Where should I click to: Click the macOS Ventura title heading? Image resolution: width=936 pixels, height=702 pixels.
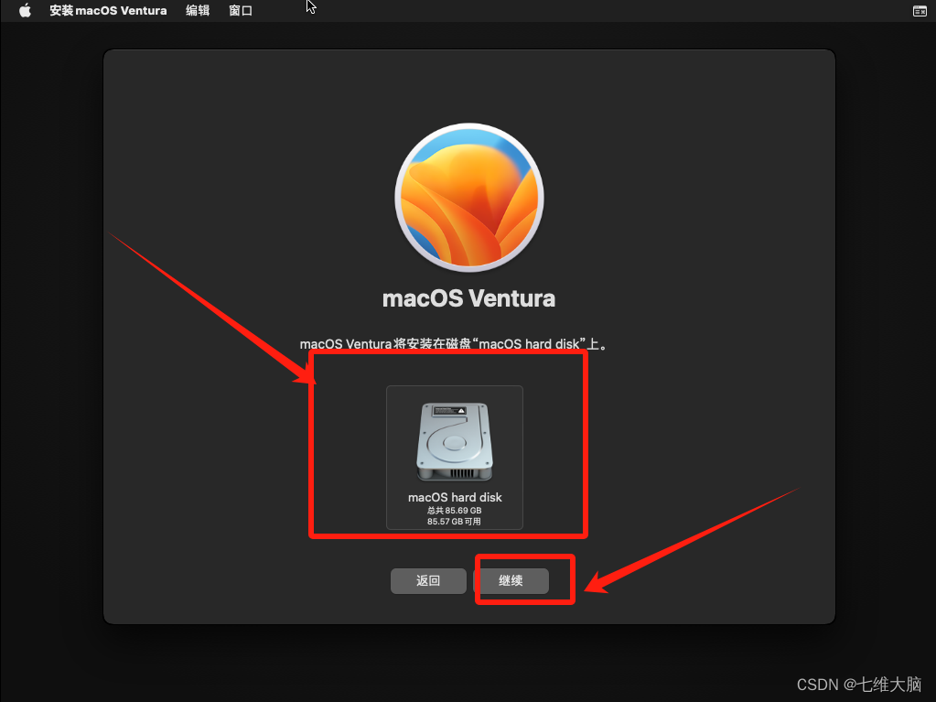468,298
